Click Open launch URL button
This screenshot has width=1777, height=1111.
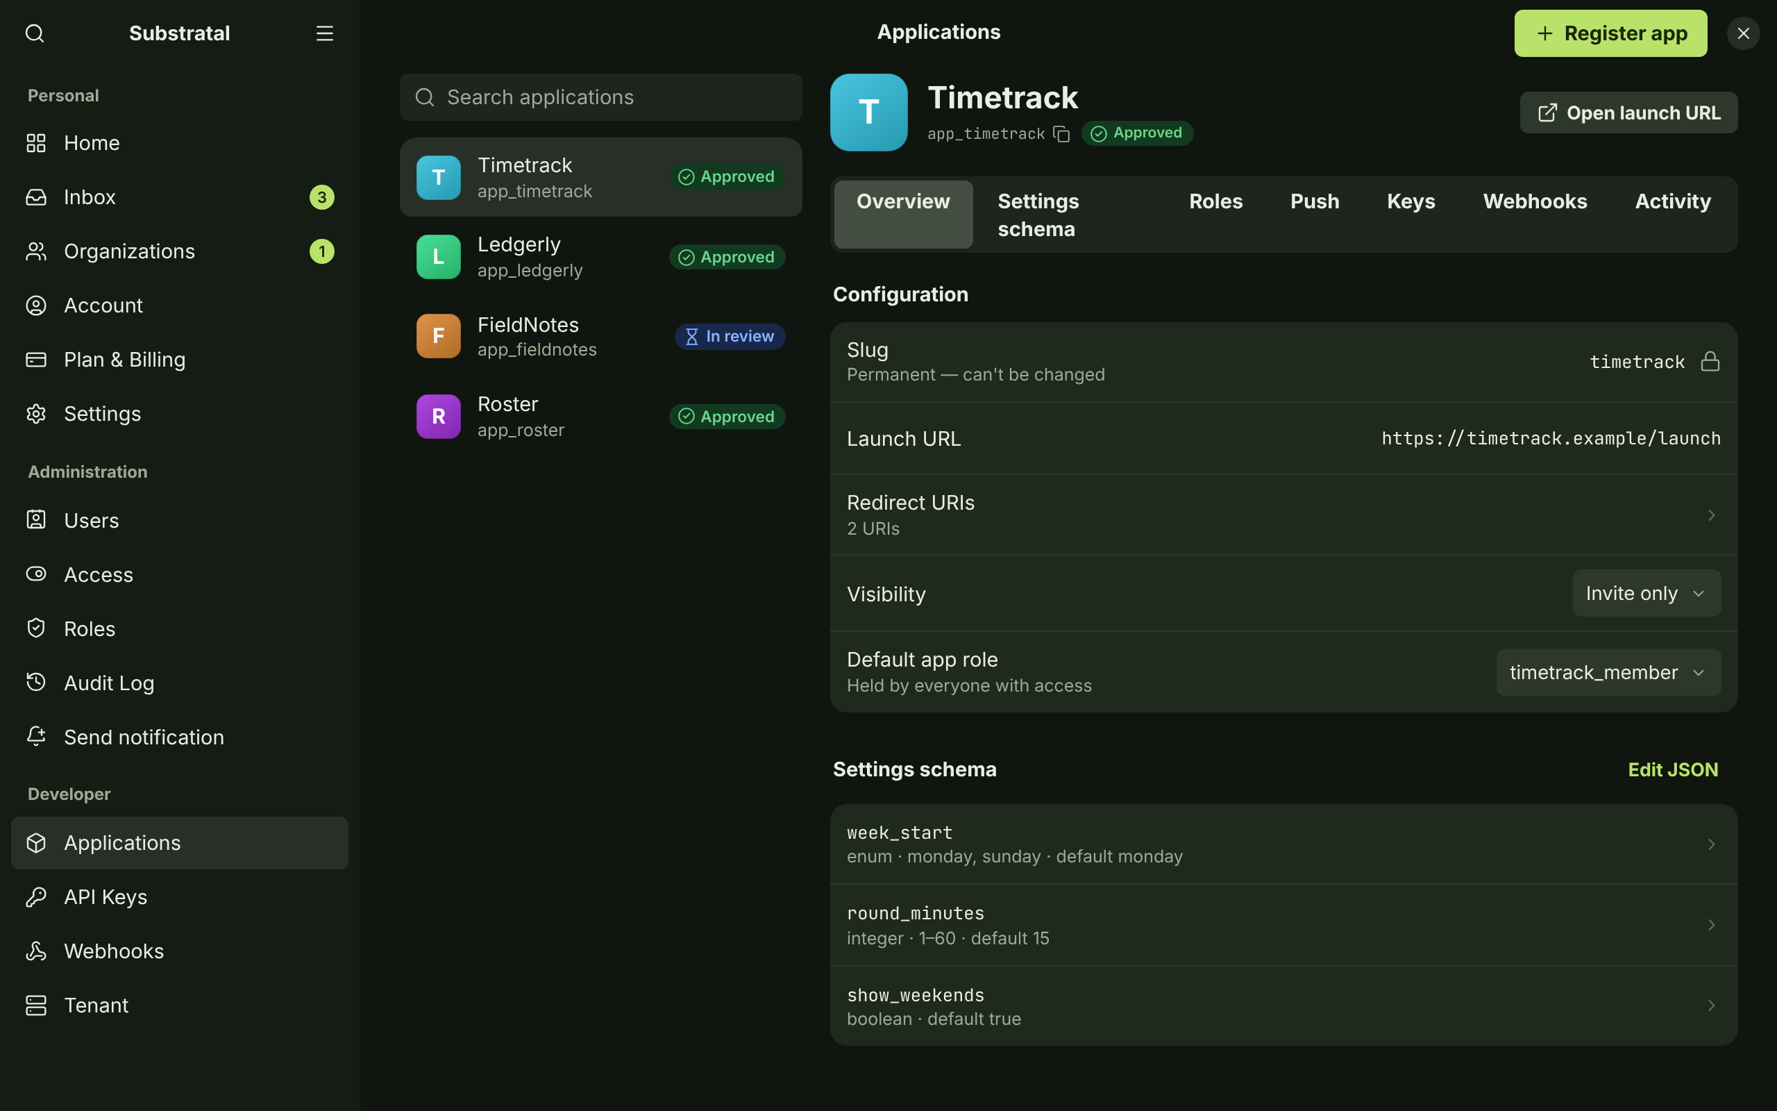(1628, 112)
